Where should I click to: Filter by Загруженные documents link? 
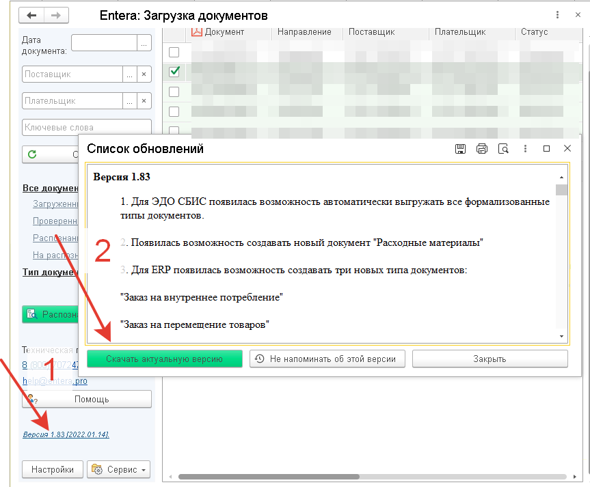click(x=55, y=204)
